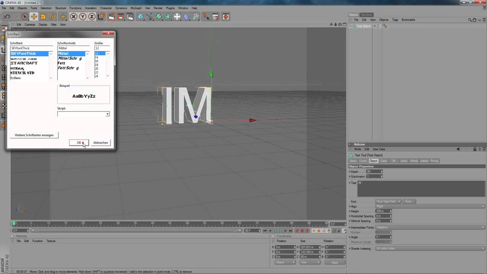Open the particle emitter icon

pos(195,17)
